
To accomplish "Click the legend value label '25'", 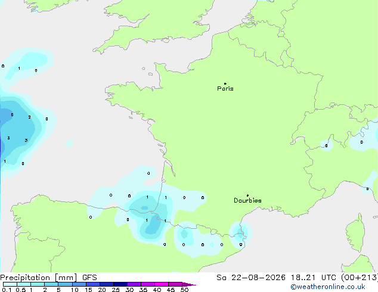I will pos(116,290).
